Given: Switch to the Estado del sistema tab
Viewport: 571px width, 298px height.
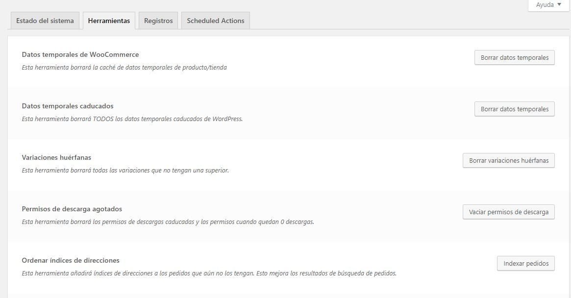Looking at the screenshot, I should [x=45, y=21].
